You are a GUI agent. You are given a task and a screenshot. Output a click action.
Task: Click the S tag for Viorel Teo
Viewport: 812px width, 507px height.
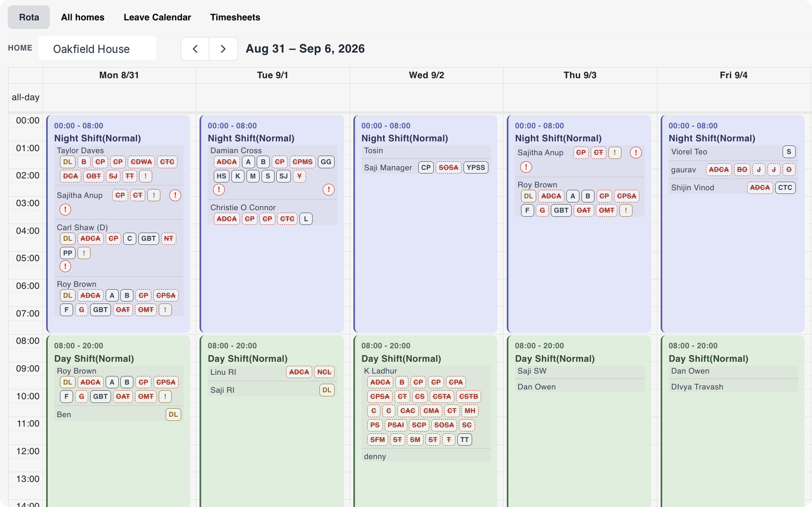[789, 152]
